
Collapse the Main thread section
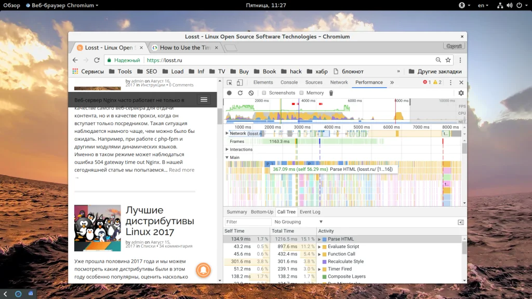[227, 157]
